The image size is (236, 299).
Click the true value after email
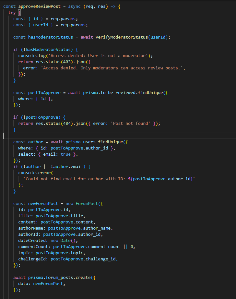(x=66, y=154)
